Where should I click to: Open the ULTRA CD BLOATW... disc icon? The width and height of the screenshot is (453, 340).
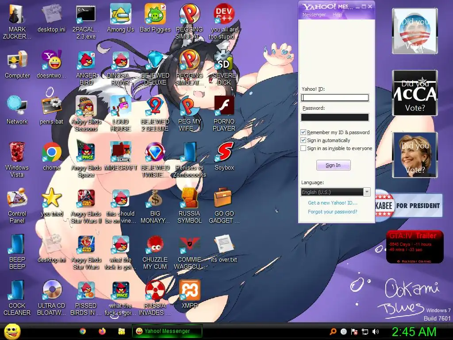click(x=51, y=297)
